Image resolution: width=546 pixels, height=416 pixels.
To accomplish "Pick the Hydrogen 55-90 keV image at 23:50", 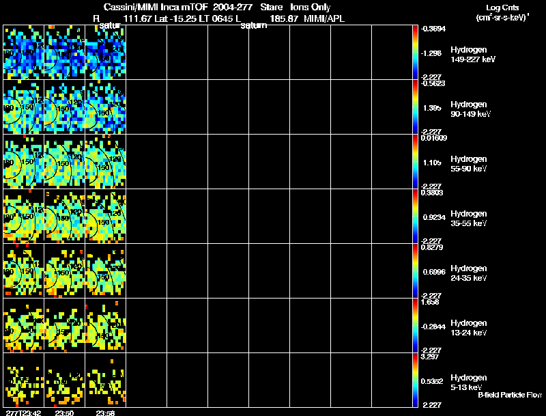I will [x=64, y=162].
